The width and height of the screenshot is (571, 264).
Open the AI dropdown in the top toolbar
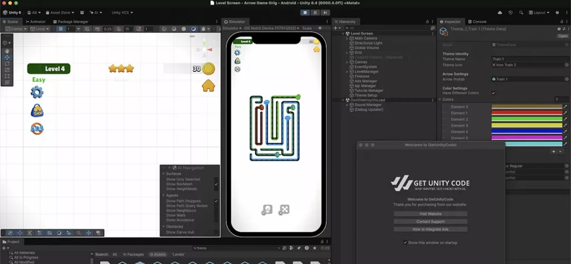(95, 13)
